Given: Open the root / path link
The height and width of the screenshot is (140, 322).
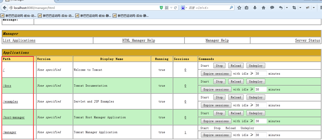Looking at the screenshot, I should coord(4,70).
